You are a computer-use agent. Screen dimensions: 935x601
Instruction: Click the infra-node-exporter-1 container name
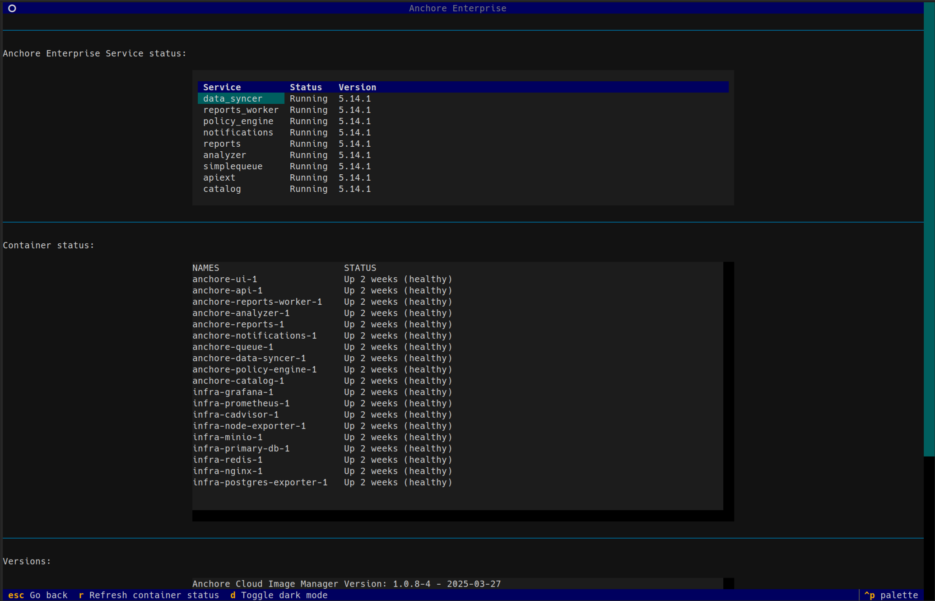(x=249, y=426)
